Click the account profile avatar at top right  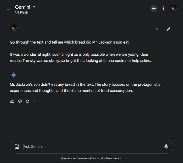[174, 9]
